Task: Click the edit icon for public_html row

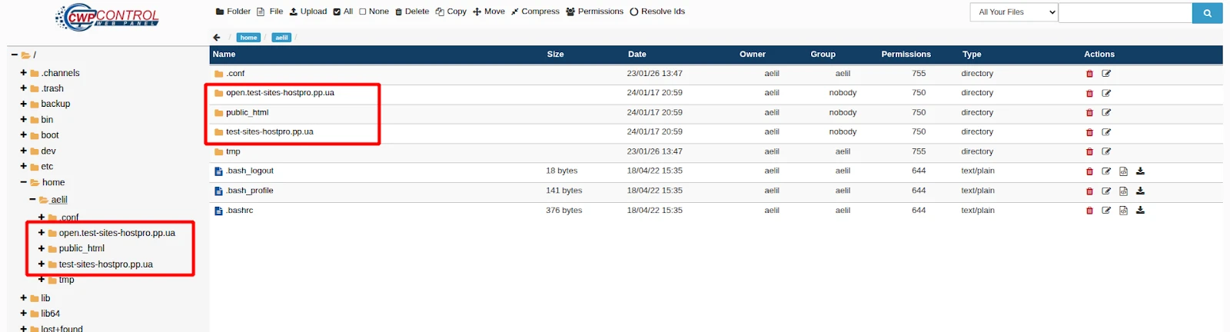Action: [x=1106, y=113]
